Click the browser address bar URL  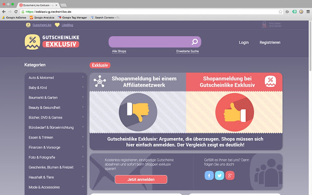(x=48, y=12)
